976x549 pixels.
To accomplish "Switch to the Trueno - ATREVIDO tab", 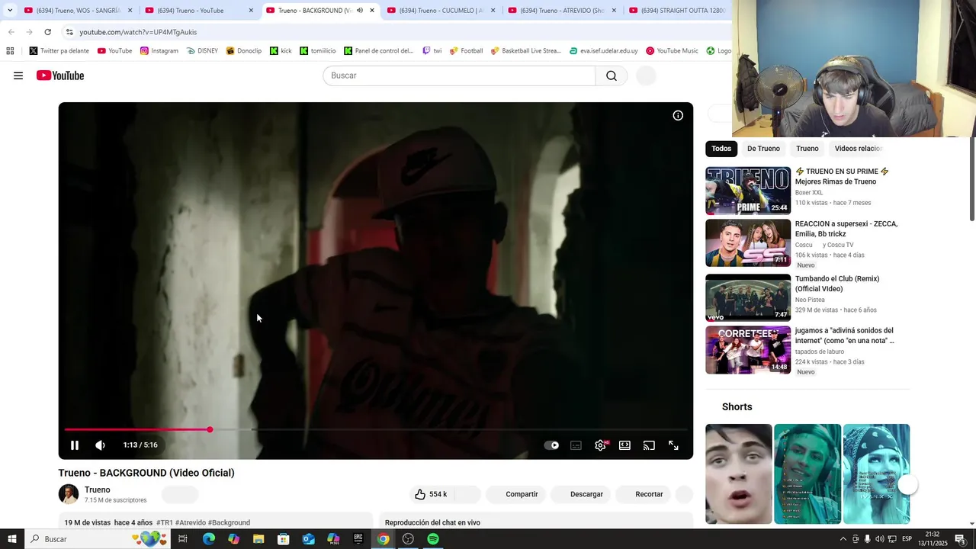I will (562, 11).
